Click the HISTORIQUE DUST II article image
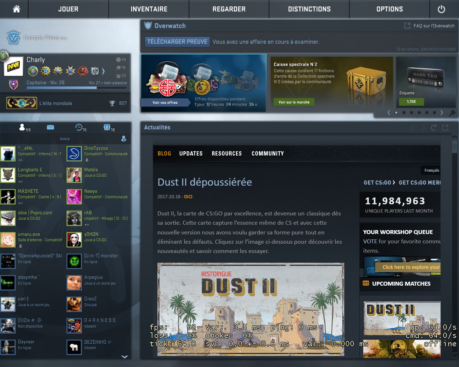The width and height of the screenshot is (459, 367). click(251, 309)
